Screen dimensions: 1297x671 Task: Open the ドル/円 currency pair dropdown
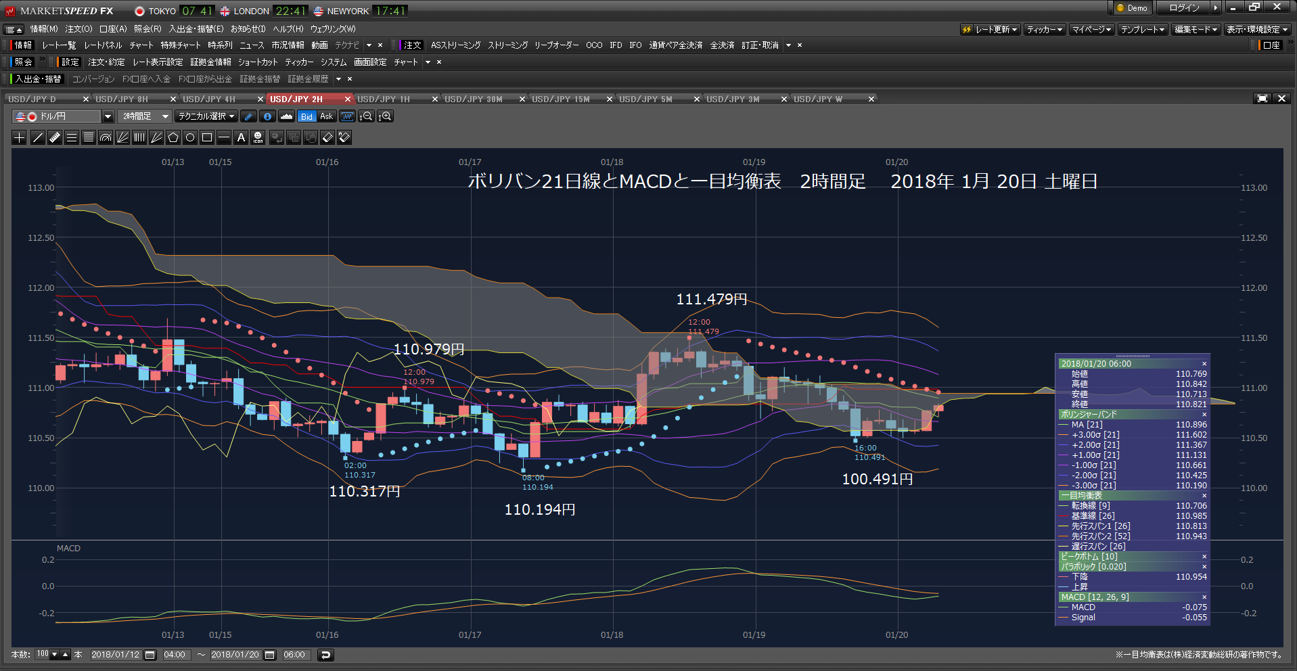pos(108,116)
